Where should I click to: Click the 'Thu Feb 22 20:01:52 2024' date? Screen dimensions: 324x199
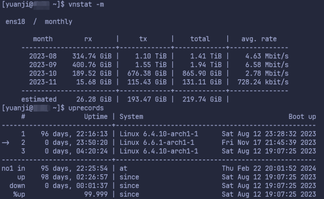click(269, 168)
